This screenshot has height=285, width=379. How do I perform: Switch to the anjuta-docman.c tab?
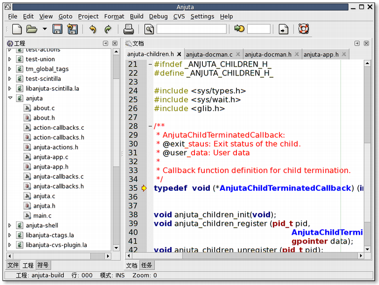tap(209, 54)
